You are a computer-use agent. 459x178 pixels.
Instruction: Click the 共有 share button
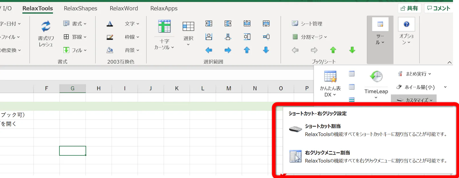(409, 8)
